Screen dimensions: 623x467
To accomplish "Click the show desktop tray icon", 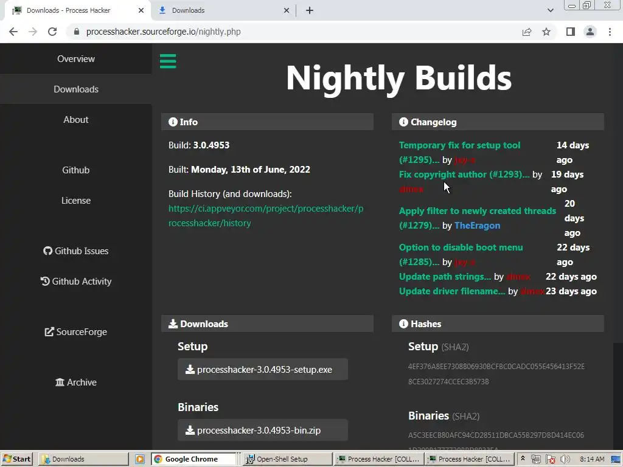I will (x=615, y=460).
